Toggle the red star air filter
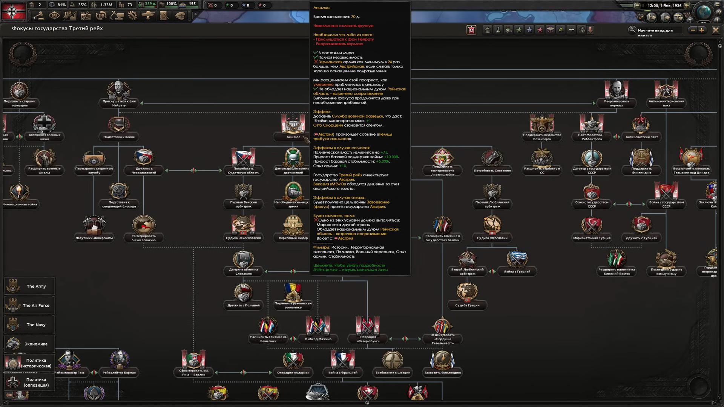724x407 pixels. [540, 30]
